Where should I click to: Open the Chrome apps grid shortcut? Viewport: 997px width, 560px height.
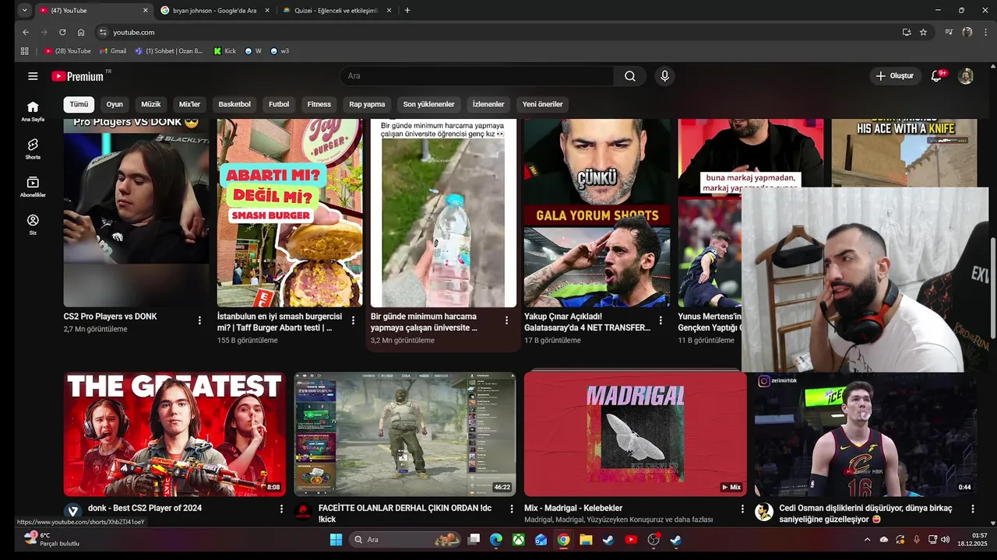coord(25,51)
